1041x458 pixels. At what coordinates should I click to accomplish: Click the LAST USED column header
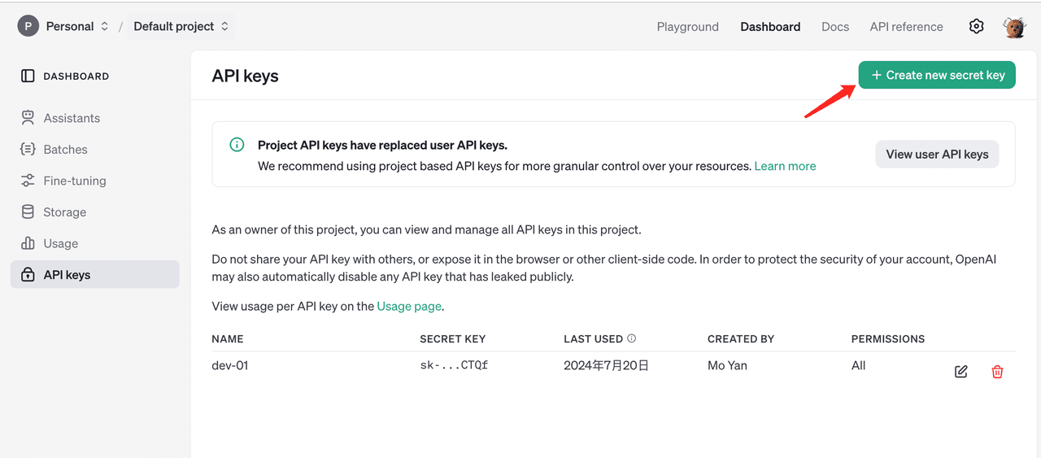pos(593,338)
